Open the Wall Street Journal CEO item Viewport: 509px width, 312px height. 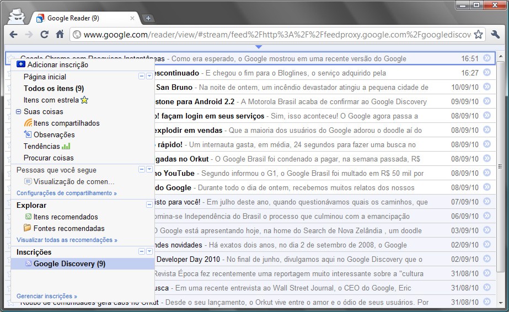click(x=325, y=288)
